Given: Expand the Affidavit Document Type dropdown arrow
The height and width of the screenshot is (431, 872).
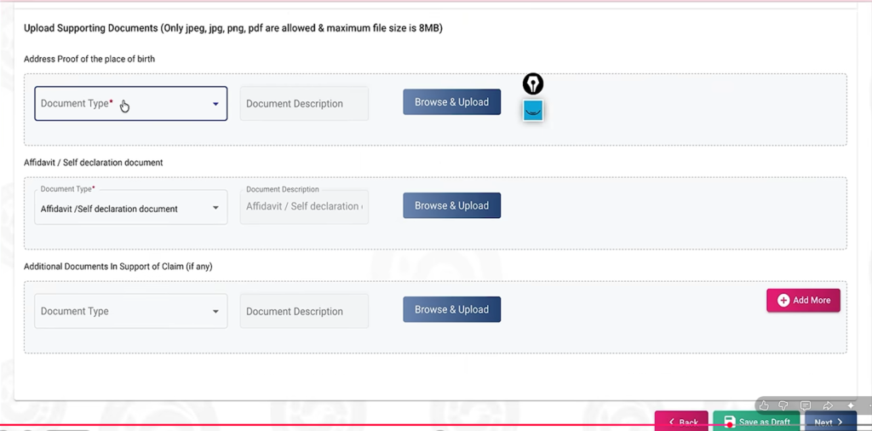Looking at the screenshot, I should 215,208.
